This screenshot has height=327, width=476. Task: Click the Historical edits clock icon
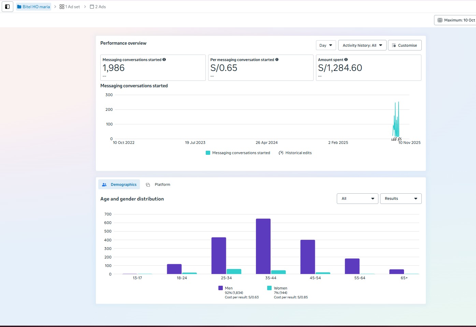(280, 153)
